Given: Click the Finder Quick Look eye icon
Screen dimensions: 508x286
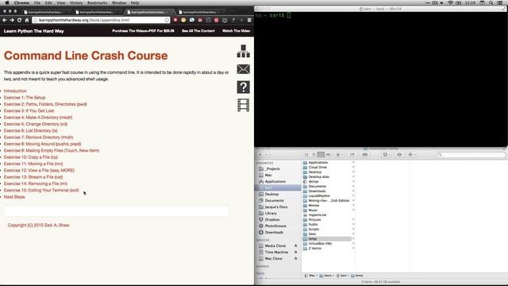Looking at the screenshot, I should click(399, 155).
